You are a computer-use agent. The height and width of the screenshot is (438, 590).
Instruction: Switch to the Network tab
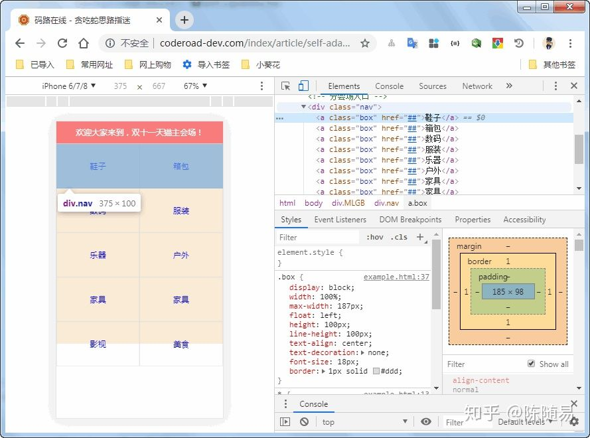477,86
